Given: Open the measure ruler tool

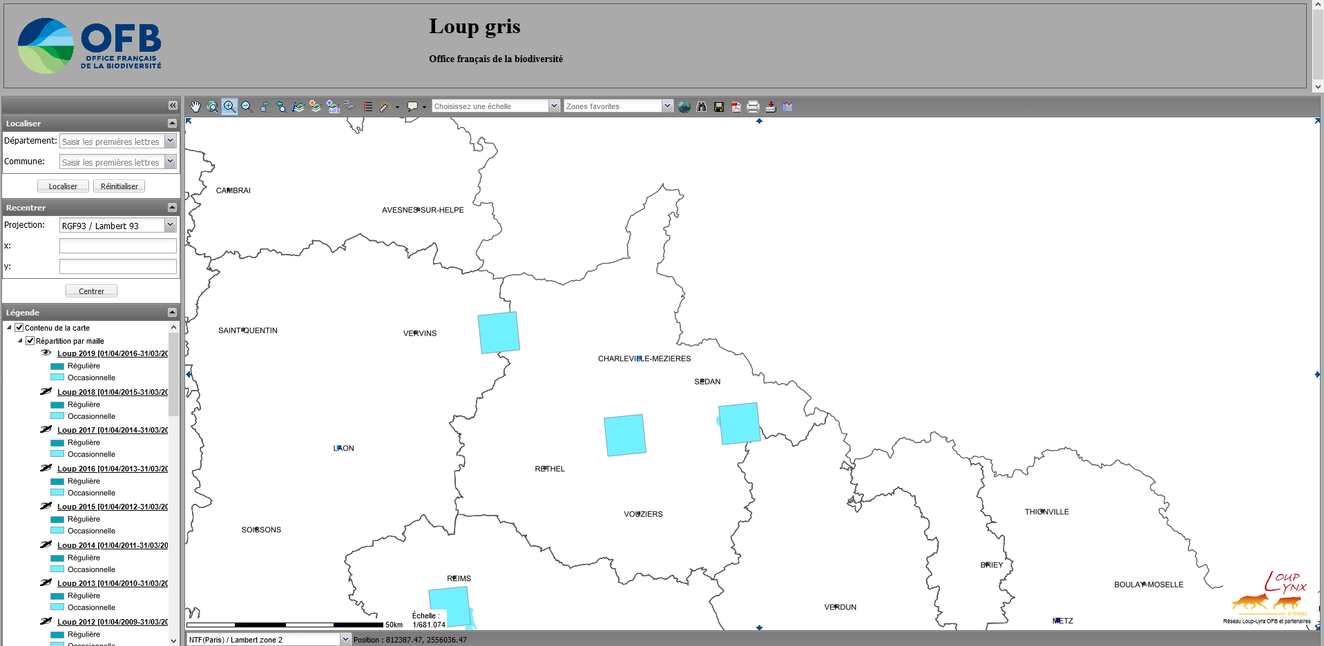Looking at the screenshot, I should (x=385, y=106).
